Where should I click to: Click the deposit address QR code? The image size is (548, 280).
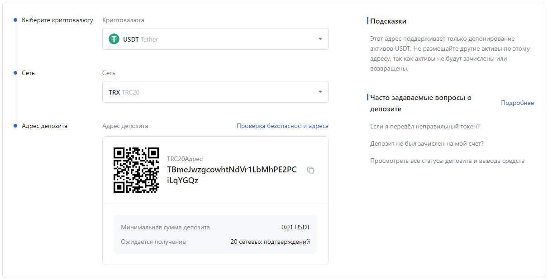[136, 170]
